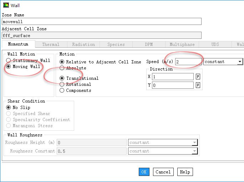This screenshot has width=244, height=182.
Task: Open the Multiphase tab
Action: click(182, 45)
